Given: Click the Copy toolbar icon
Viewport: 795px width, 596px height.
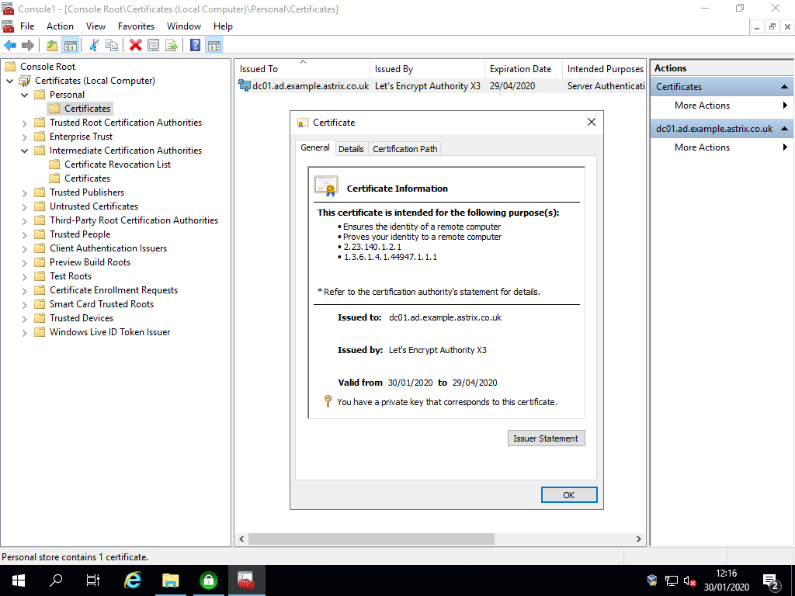Looking at the screenshot, I should pyautogui.click(x=111, y=44).
